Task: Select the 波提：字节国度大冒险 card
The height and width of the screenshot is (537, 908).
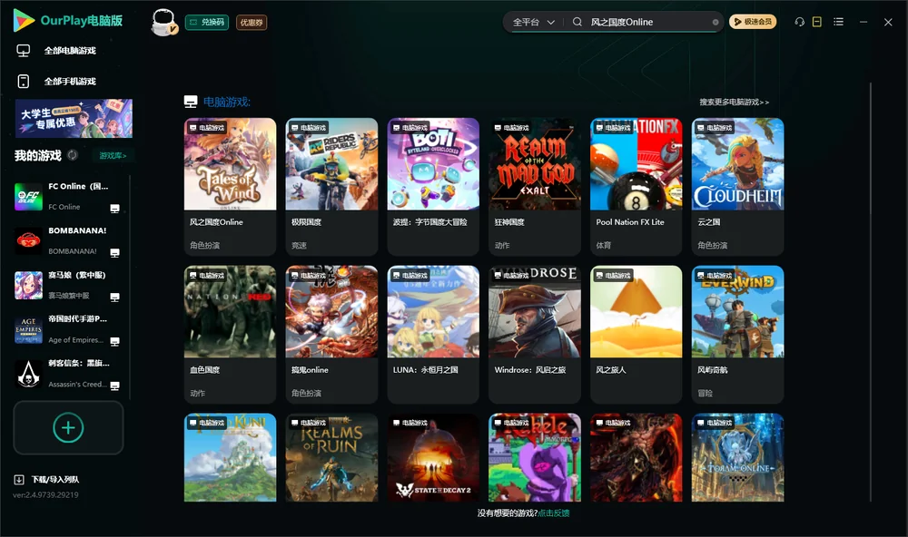Action: (x=433, y=186)
